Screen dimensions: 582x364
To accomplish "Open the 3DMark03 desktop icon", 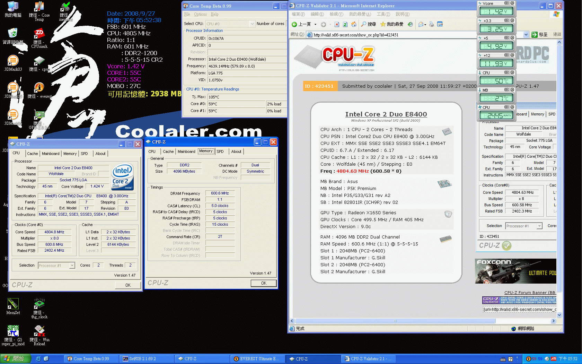I will (x=13, y=63).
